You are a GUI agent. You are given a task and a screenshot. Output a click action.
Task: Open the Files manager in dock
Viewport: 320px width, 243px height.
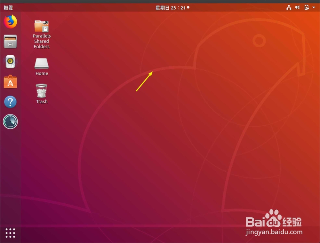10,41
